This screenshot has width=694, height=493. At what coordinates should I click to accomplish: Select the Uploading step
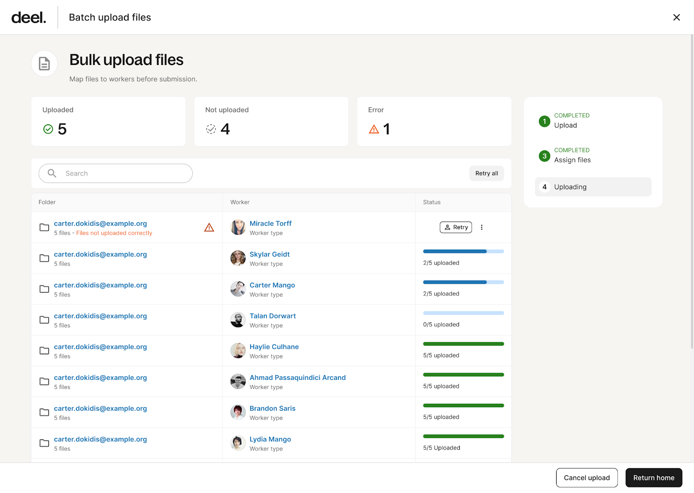[x=593, y=187]
